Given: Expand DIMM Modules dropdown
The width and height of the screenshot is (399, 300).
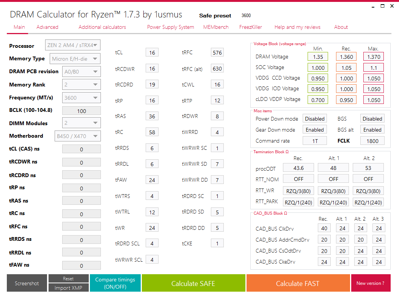Looking at the screenshot, I should click(x=82, y=123).
